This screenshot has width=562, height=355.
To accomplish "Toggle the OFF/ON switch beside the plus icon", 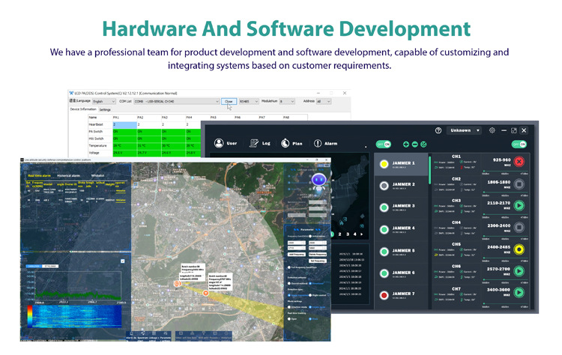I will [384, 144].
